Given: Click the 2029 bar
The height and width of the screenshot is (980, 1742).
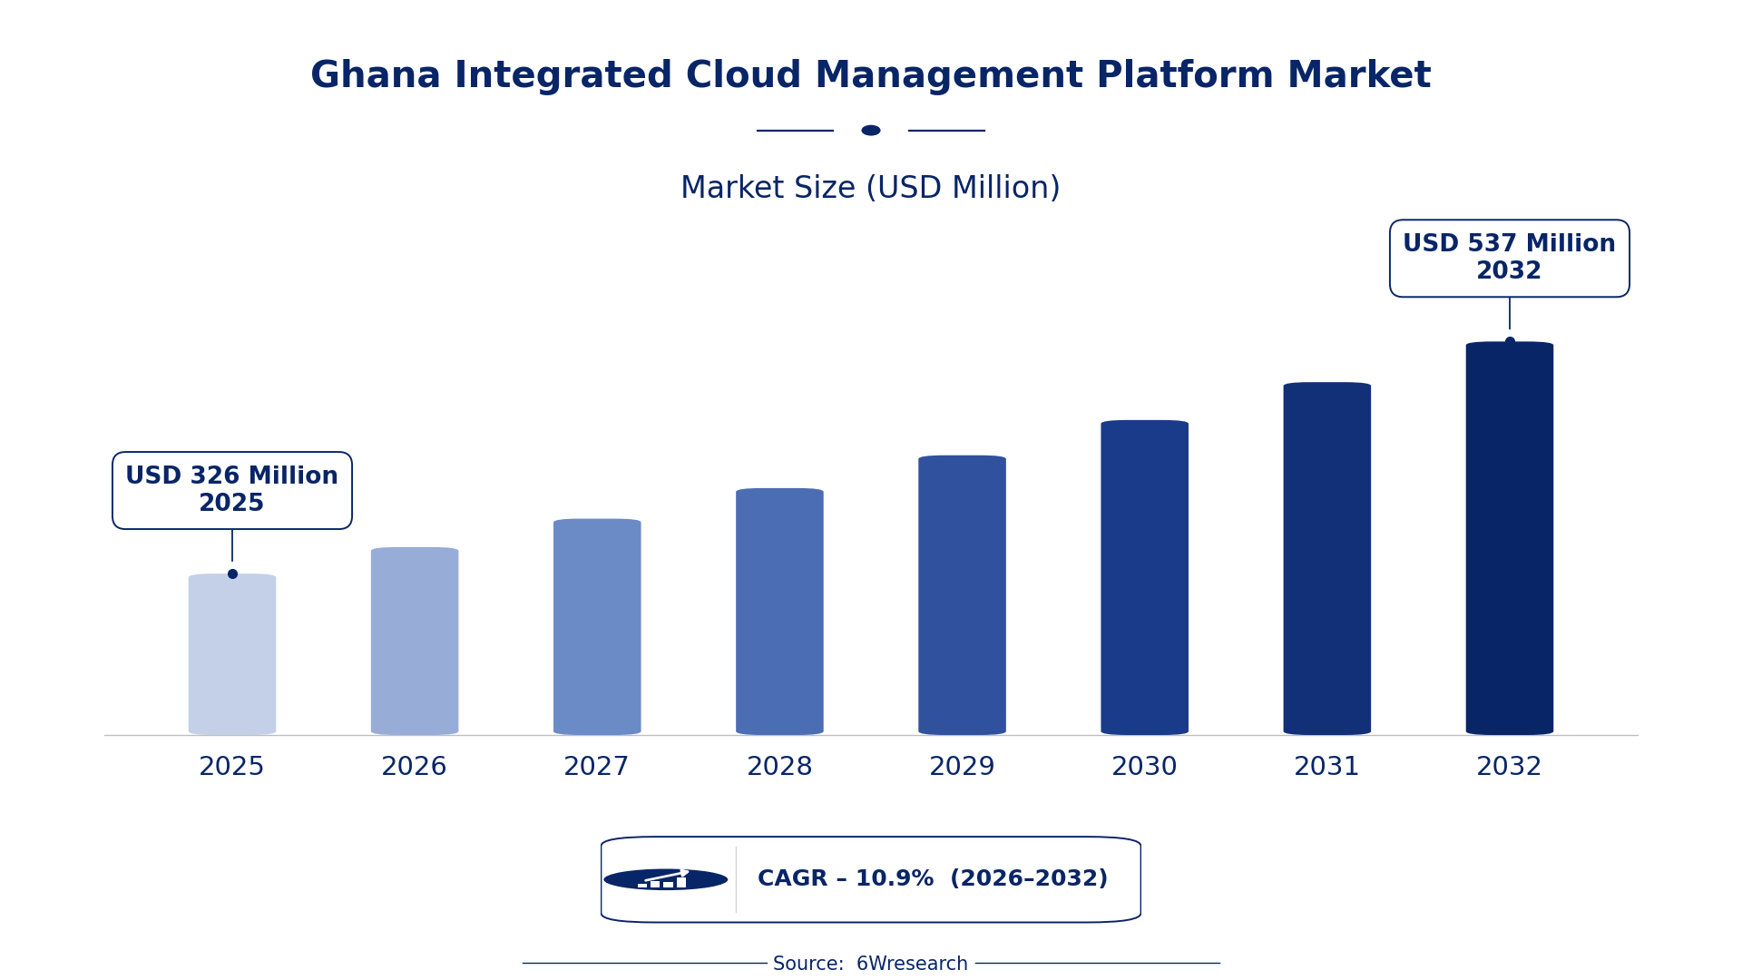Looking at the screenshot, I should [962, 595].
